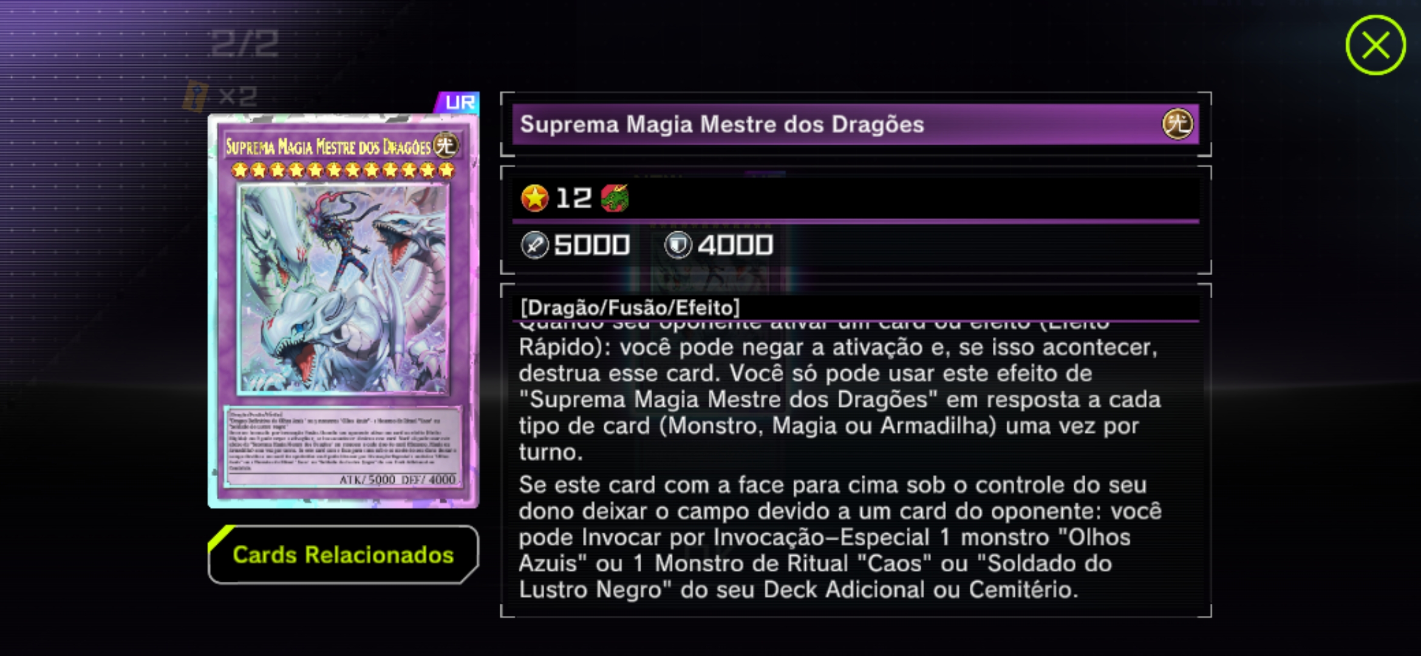
Task: Click the dimmed 2/2 counter
Action: click(x=244, y=44)
